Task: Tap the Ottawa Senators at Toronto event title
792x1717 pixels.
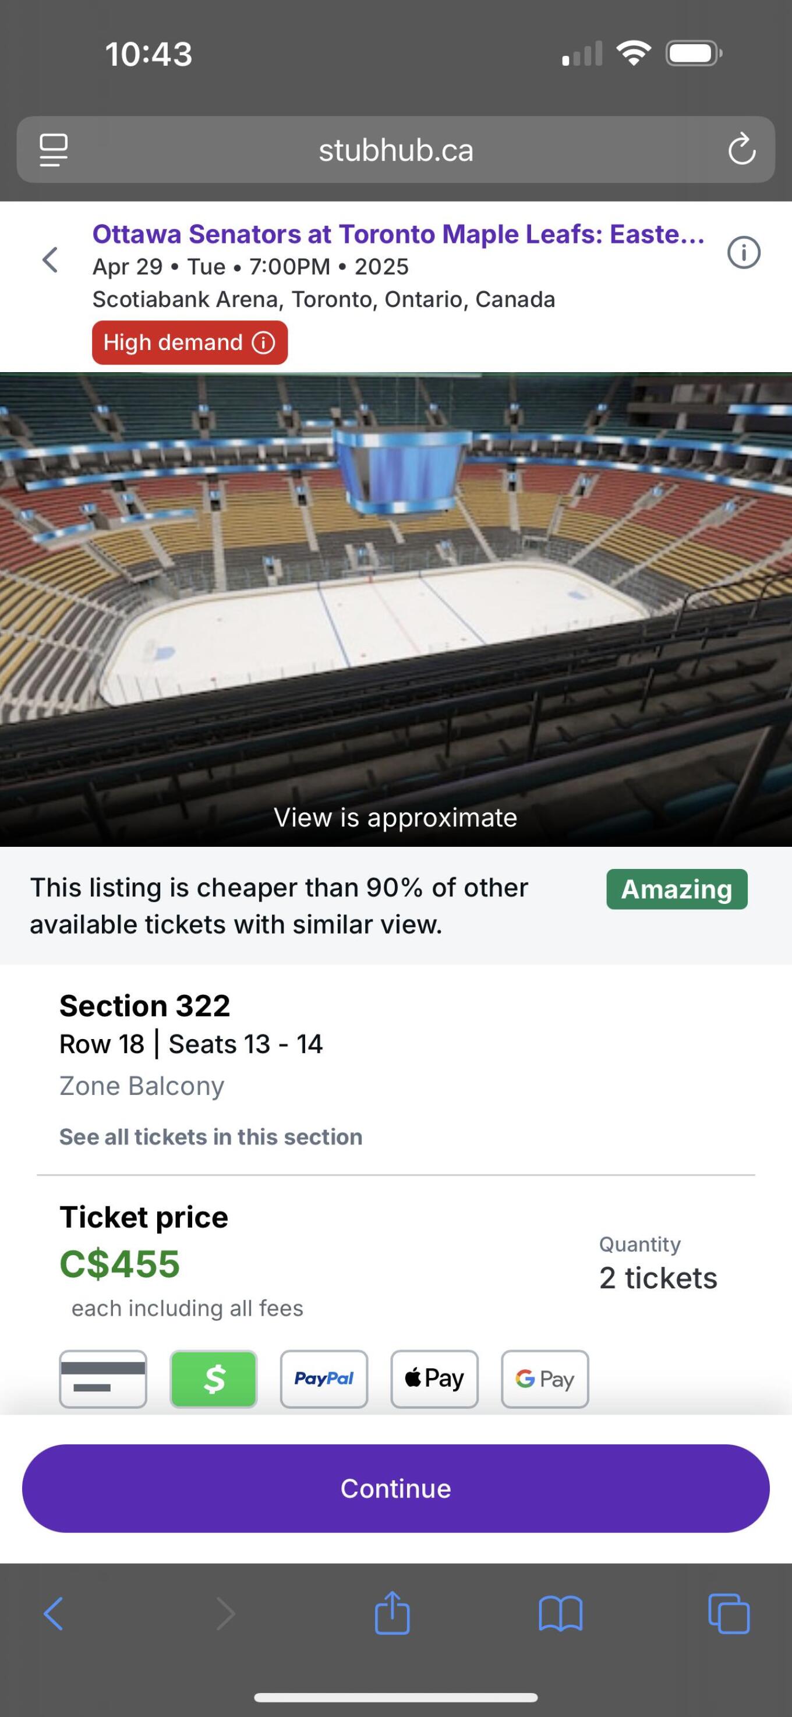Action: [398, 235]
